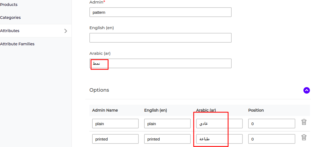The height and width of the screenshot is (147, 311).
Task: Open Categories in the sidebar
Action: [10, 18]
